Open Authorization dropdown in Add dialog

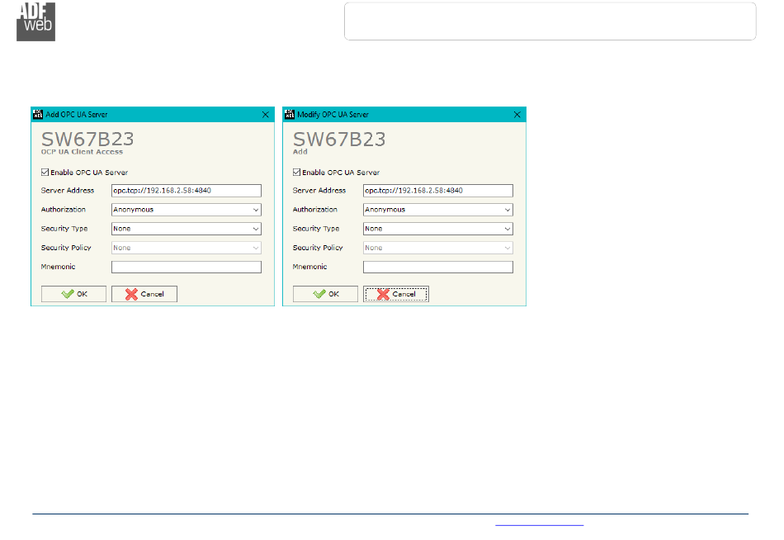pos(256,210)
